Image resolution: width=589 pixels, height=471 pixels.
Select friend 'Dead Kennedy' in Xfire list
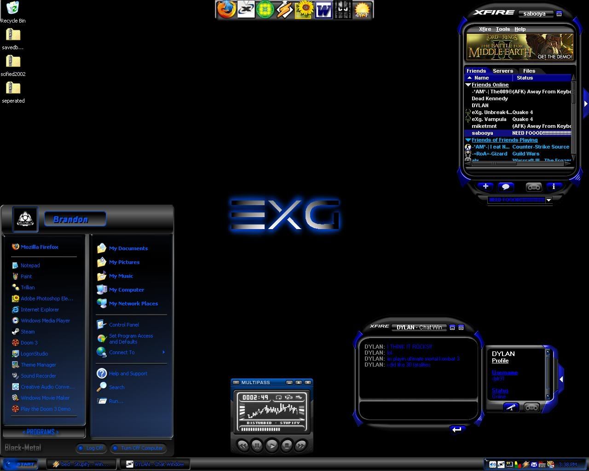tap(490, 98)
